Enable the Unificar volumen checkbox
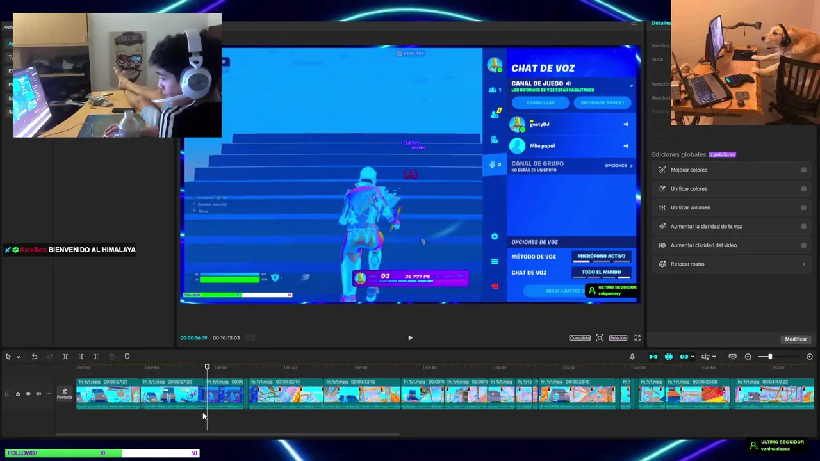The height and width of the screenshot is (461, 820). pos(803,207)
